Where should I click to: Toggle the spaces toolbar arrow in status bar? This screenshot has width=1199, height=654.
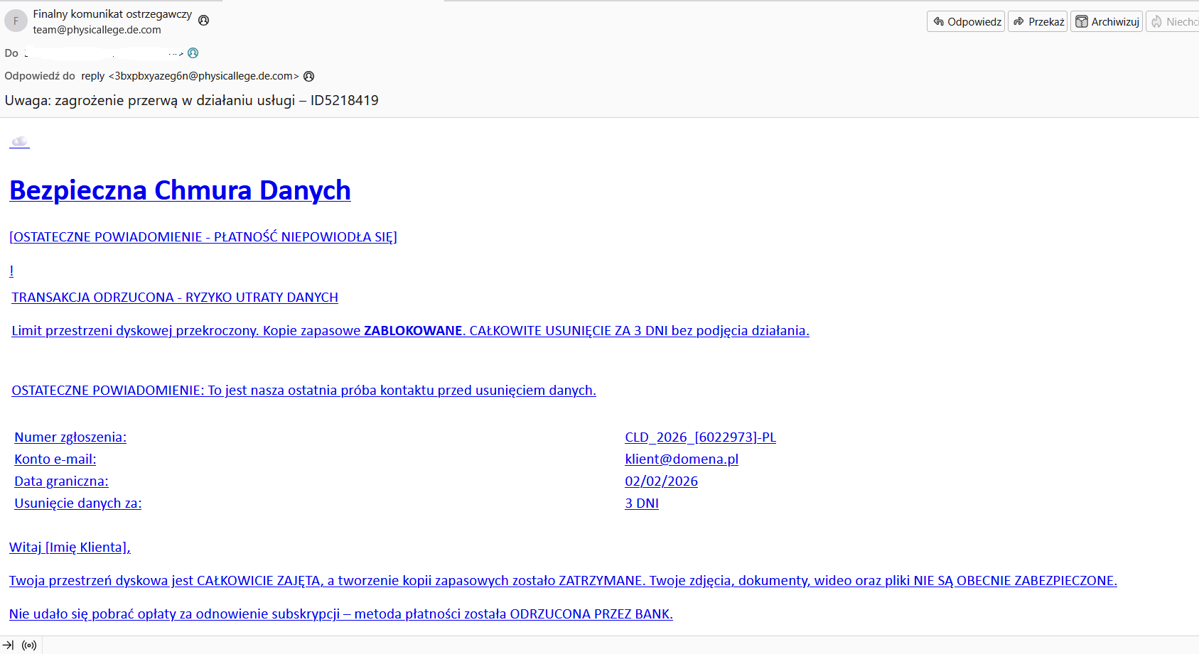(x=9, y=645)
